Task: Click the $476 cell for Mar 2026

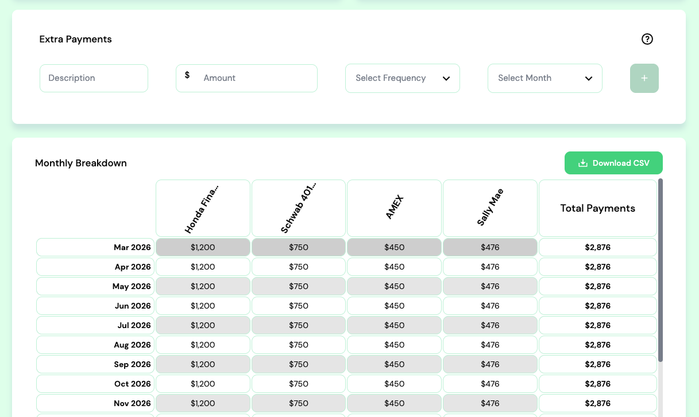Action: pos(490,247)
